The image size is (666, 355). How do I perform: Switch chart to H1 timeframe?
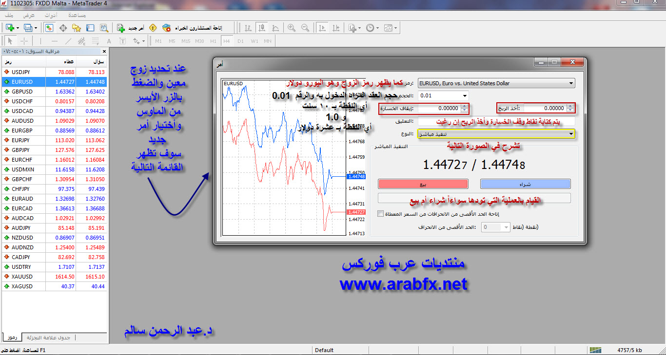tap(213, 41)
